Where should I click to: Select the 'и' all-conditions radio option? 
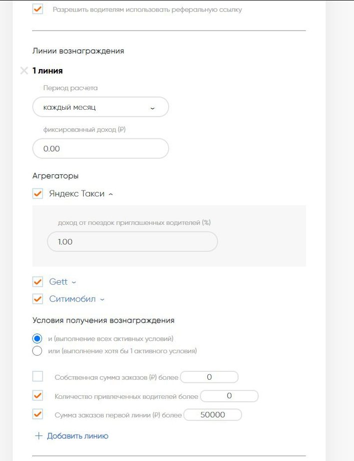[x=37, y=338]
